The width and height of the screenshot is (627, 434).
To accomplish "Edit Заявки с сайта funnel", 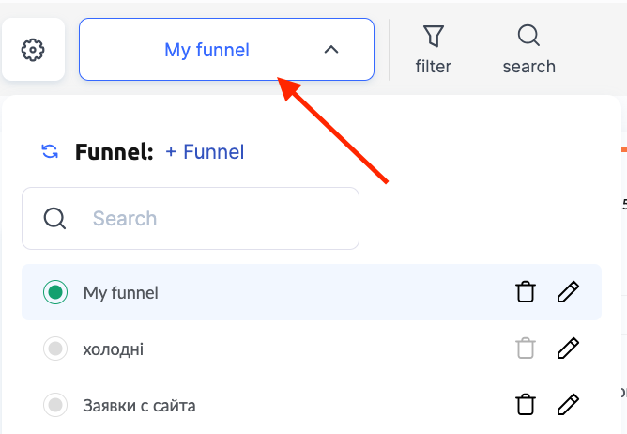I will coord(568,404).
